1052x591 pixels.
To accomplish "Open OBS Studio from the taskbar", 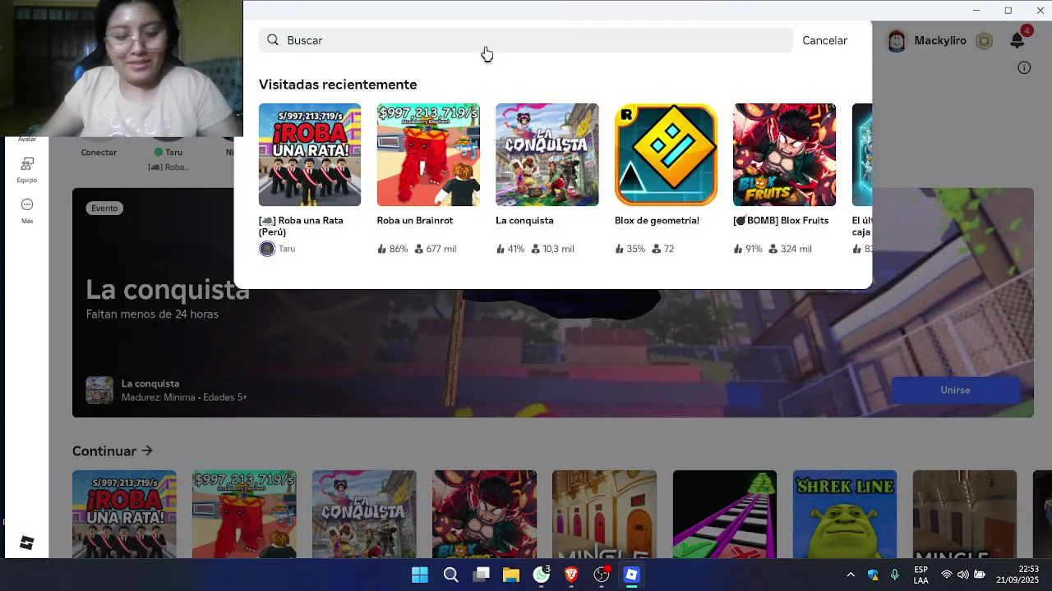I will click(x=602, y=575).
